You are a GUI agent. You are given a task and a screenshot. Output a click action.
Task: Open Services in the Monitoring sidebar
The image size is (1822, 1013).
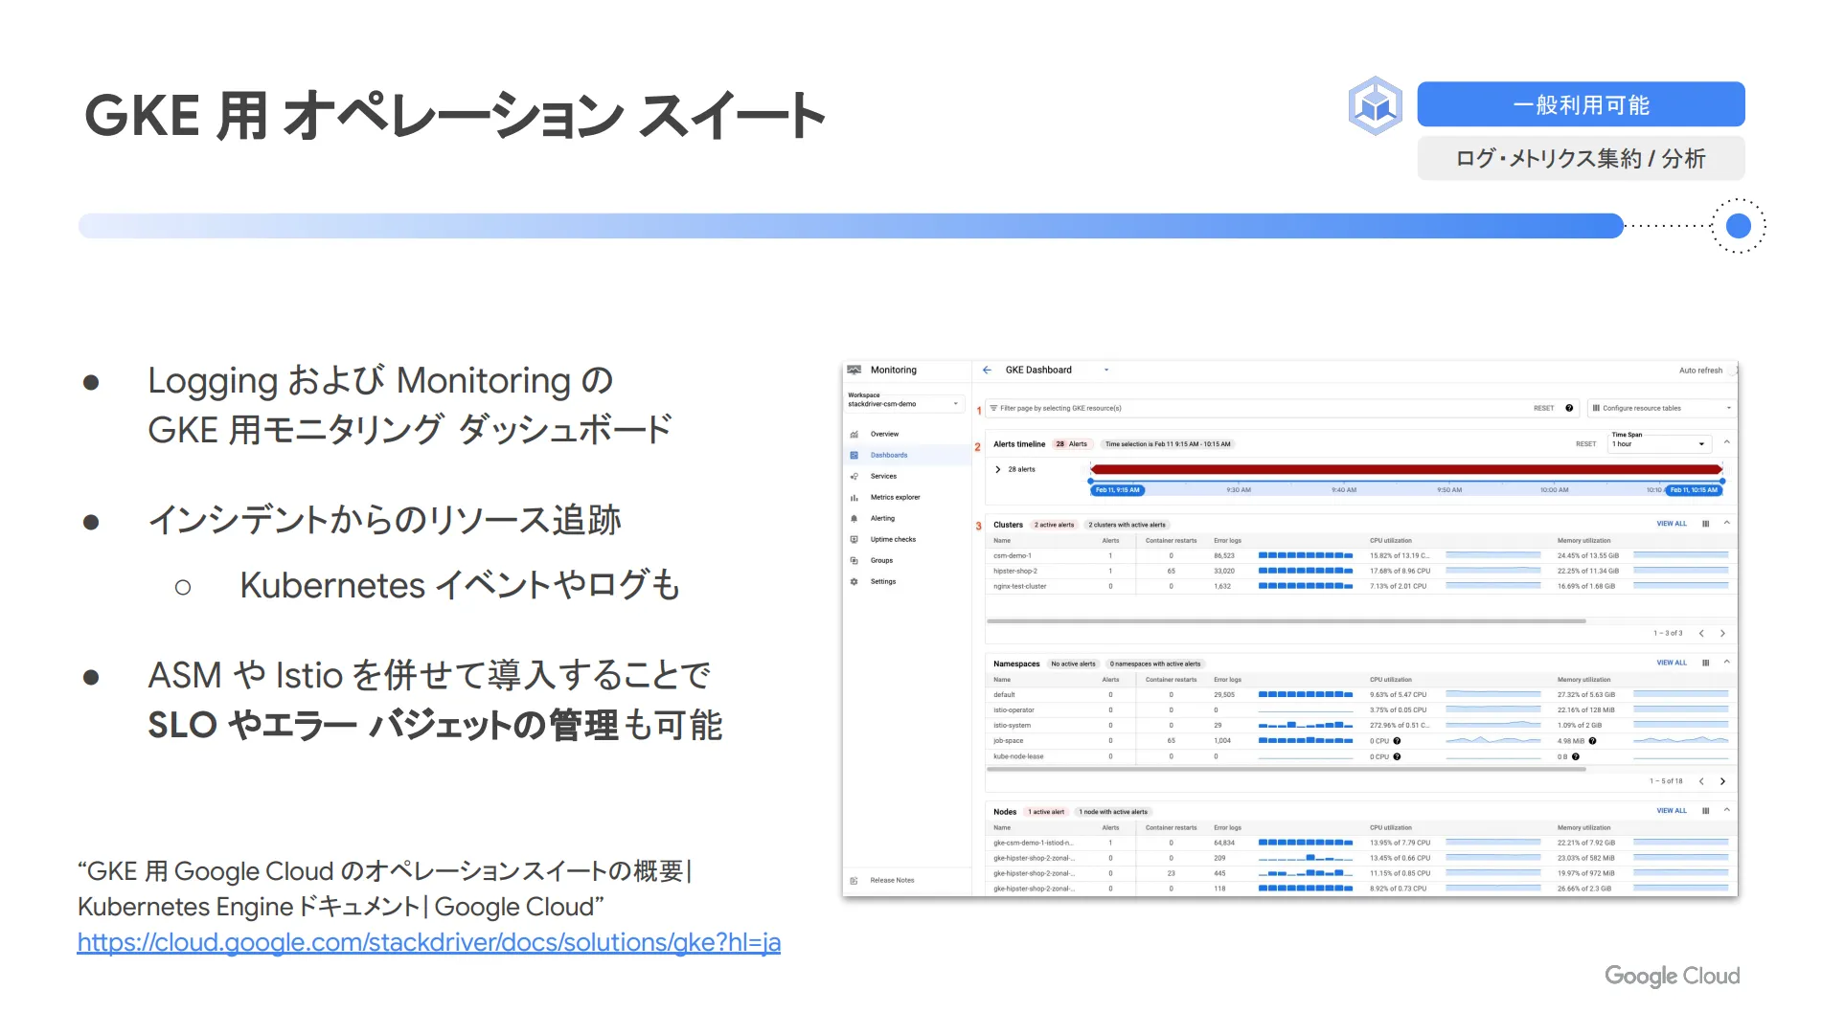point(883,476)
